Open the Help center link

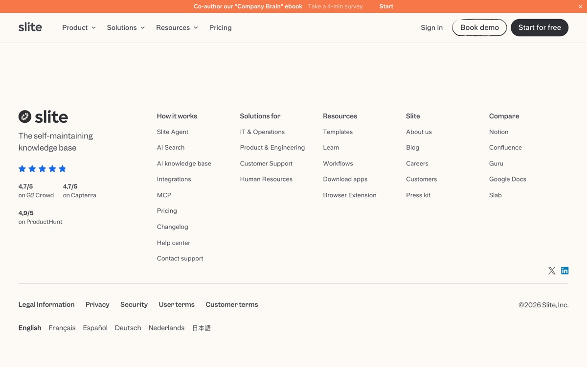[174, 243]
